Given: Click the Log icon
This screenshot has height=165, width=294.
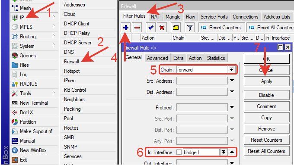Looking at the screenshot, I should (x=15, y=75).
